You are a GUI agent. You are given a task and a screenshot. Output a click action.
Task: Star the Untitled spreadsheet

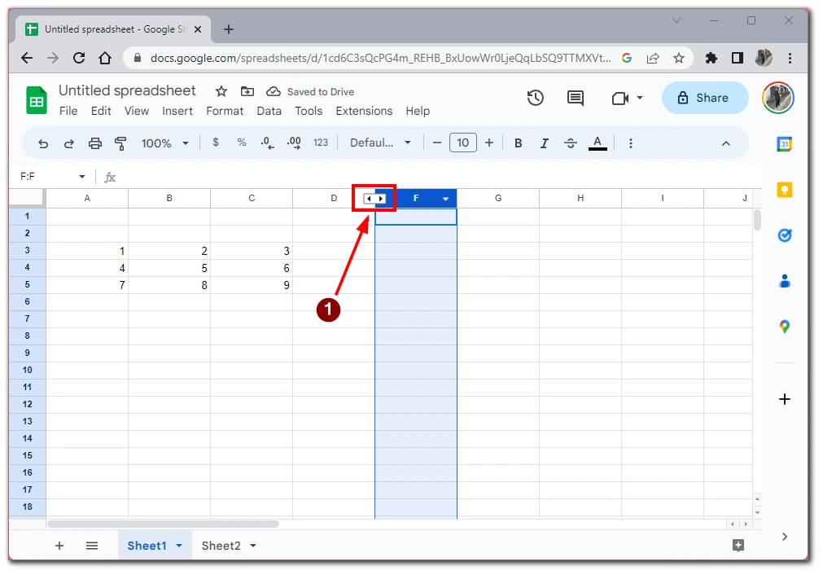click(221, 91)
